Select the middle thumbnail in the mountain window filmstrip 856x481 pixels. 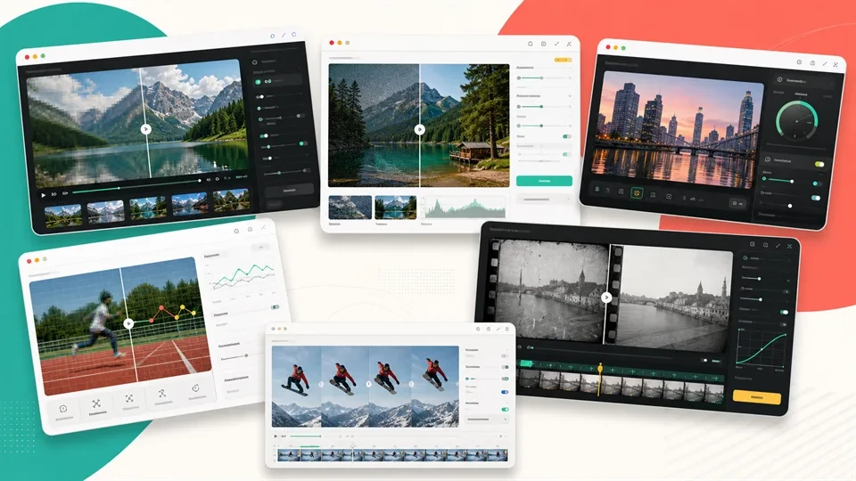(148, 208)
